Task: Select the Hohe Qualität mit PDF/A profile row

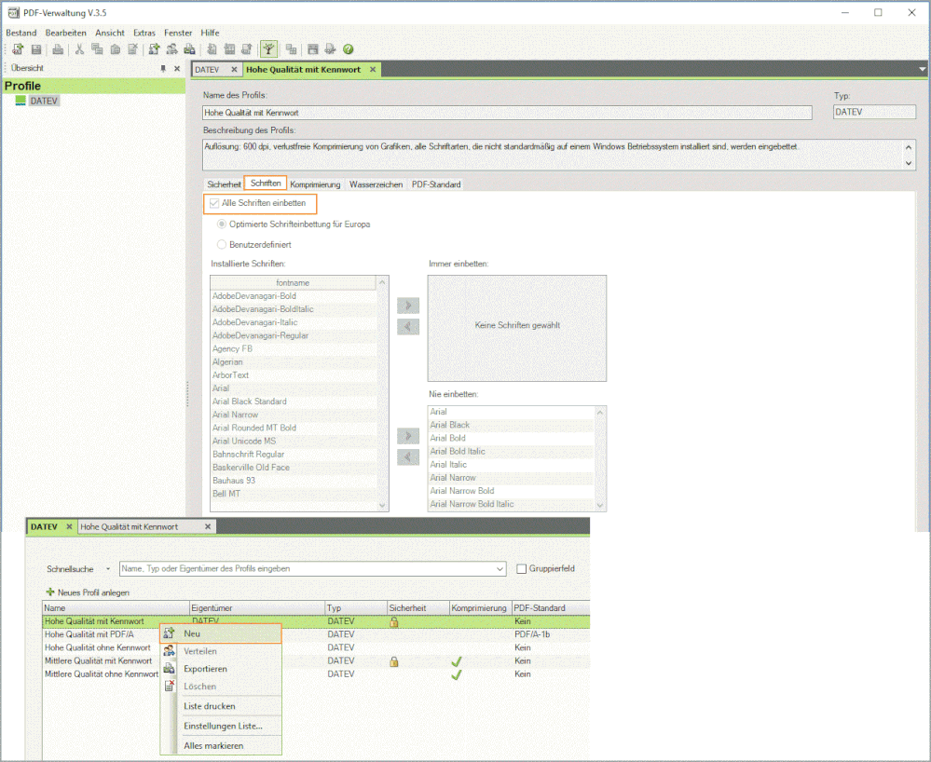Action: [316, 634]
